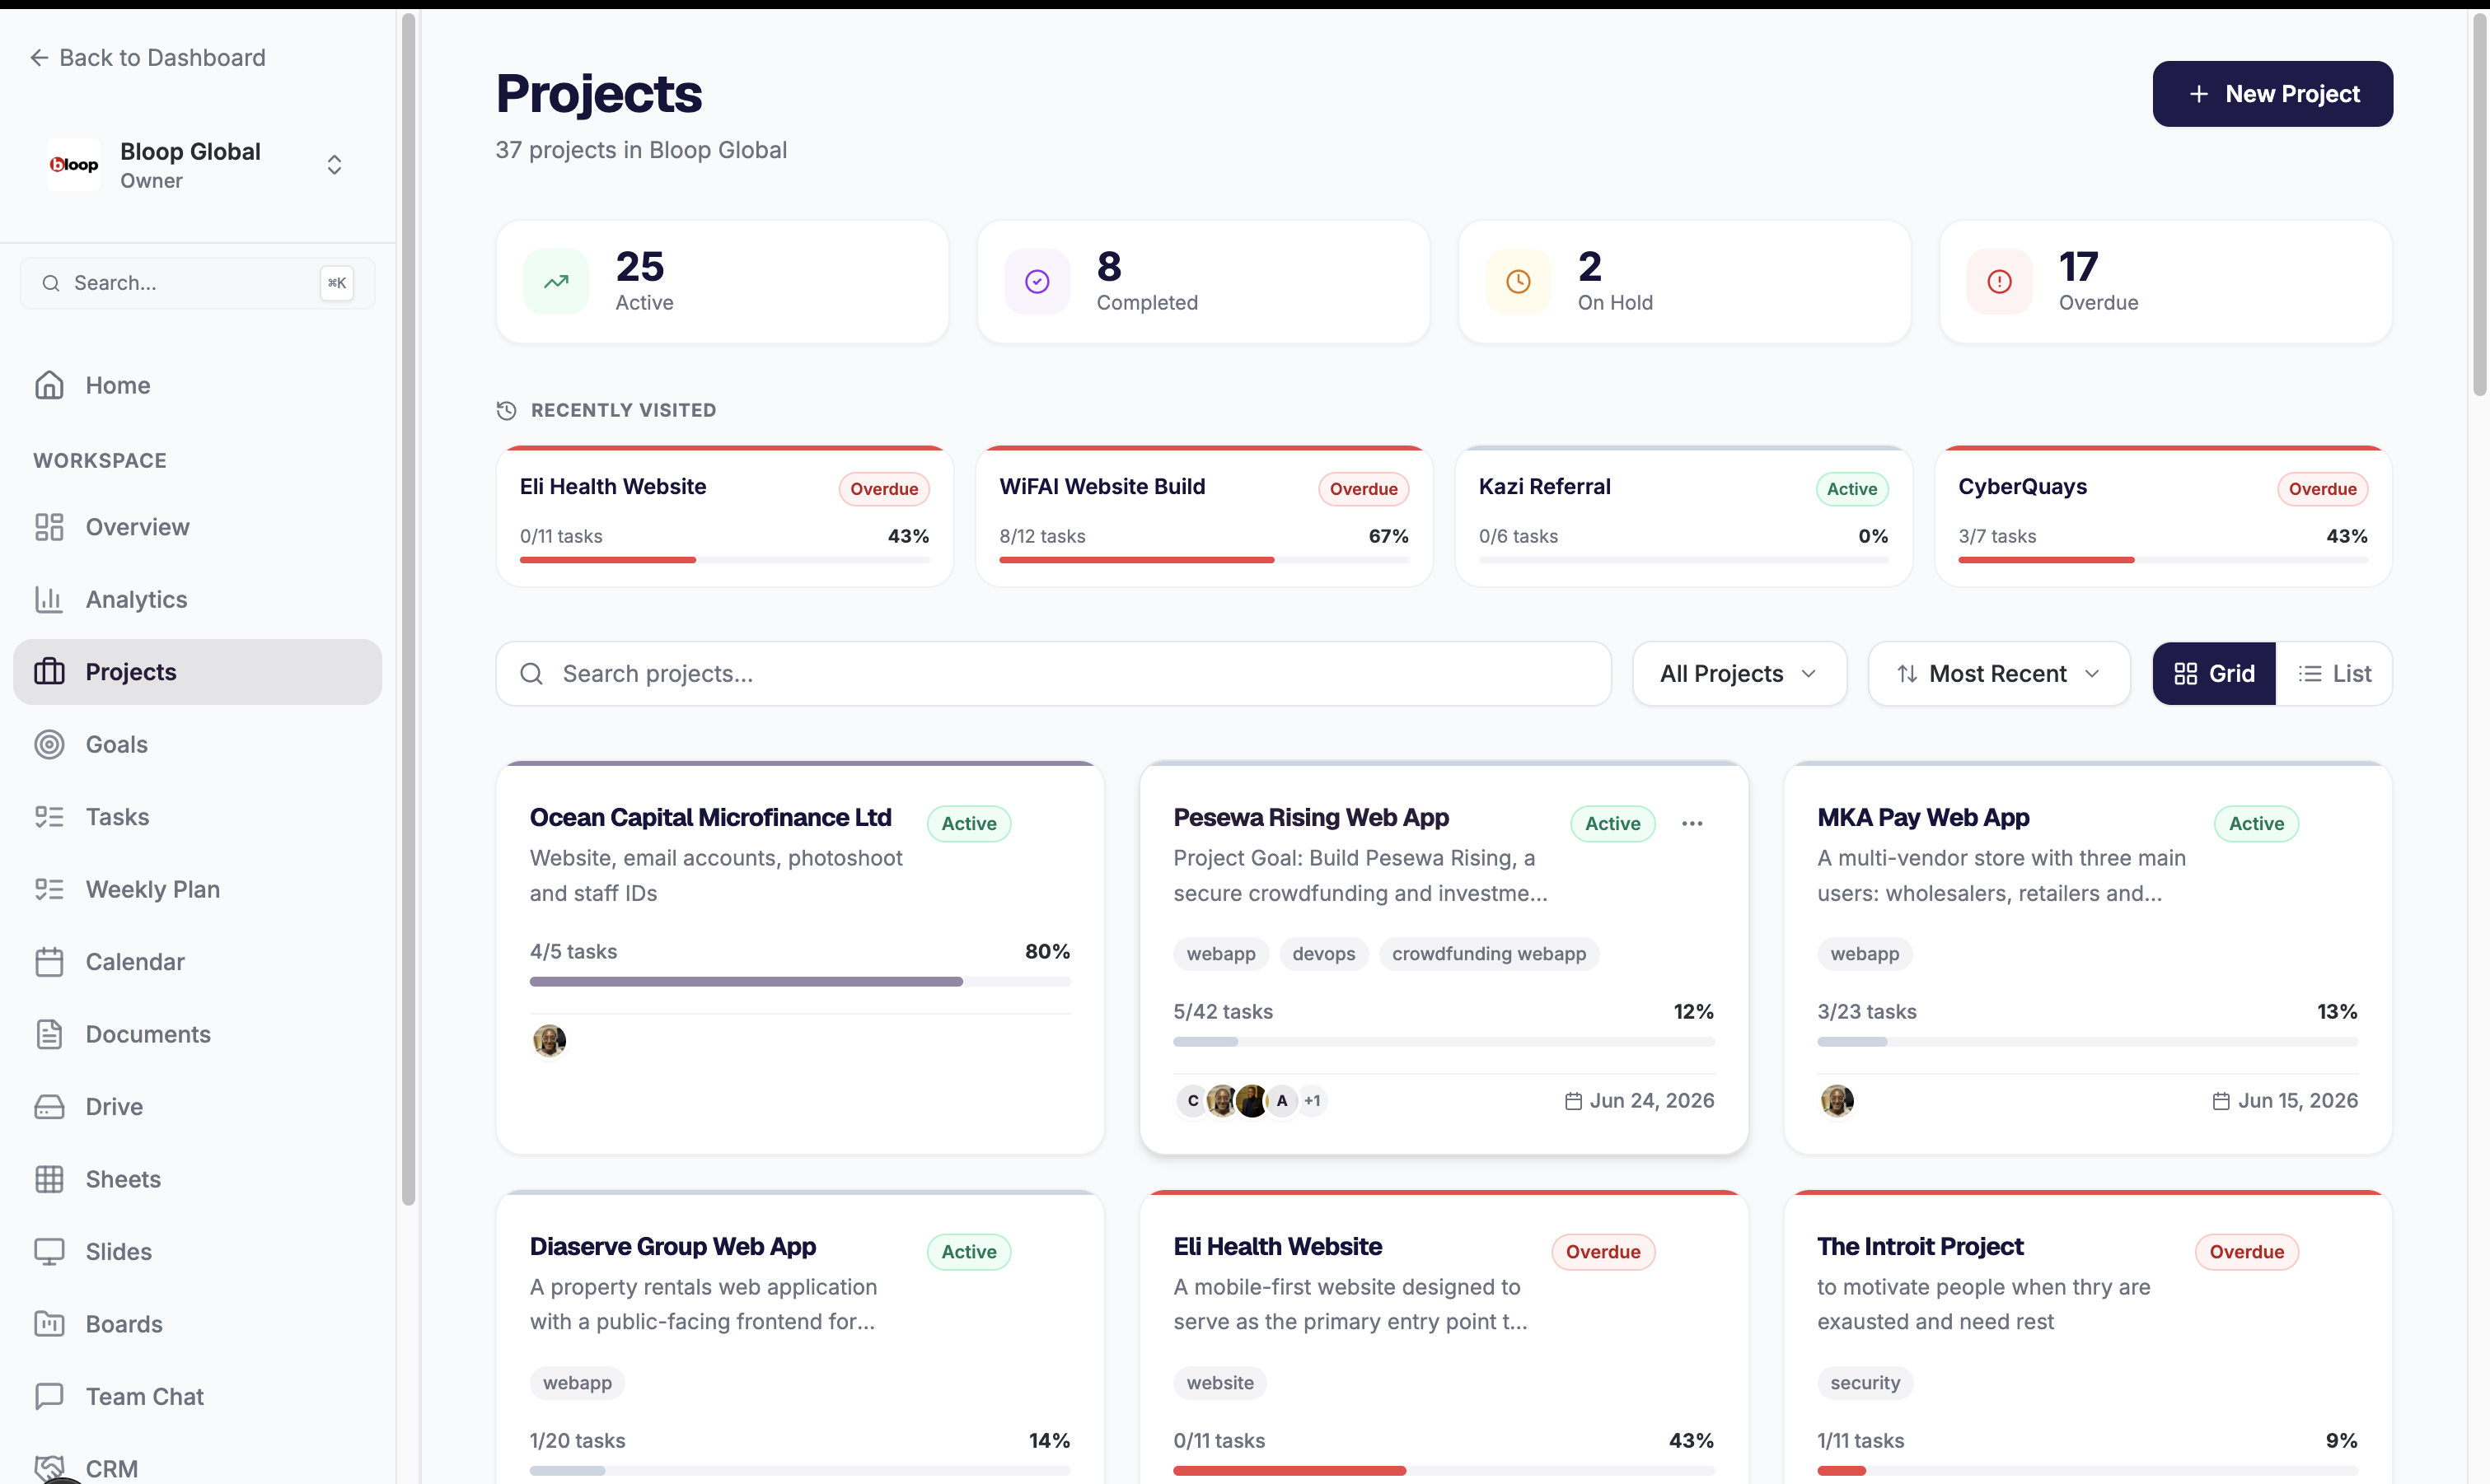
Task: Open the Tasks page
Action: [x=197, y=817]
